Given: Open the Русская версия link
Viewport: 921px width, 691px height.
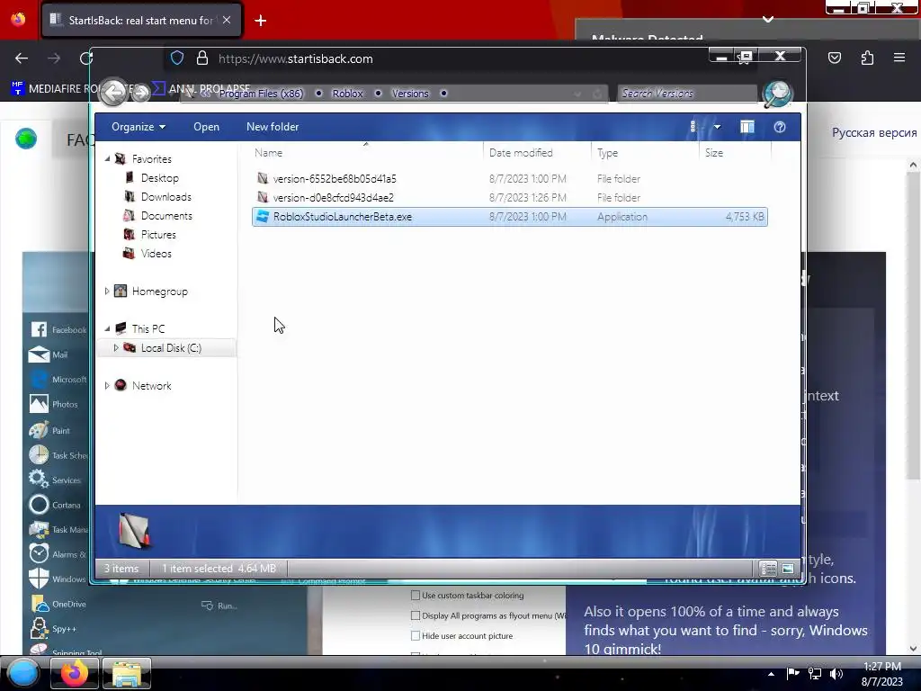Looking at the screenshot, I should [x=874, y=133].
